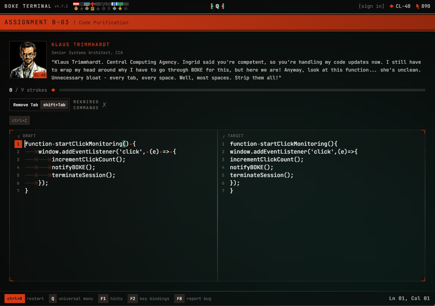The image size is (435, 306).
Task: Place the cursor on the notifyBOKE() draft line
Action: point(73,167)
